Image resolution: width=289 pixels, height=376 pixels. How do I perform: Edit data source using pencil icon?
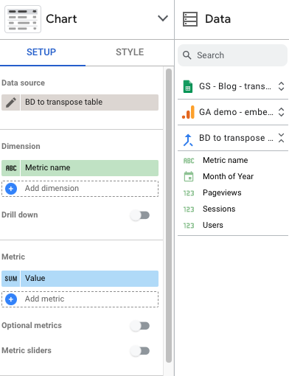coord(11,102)
